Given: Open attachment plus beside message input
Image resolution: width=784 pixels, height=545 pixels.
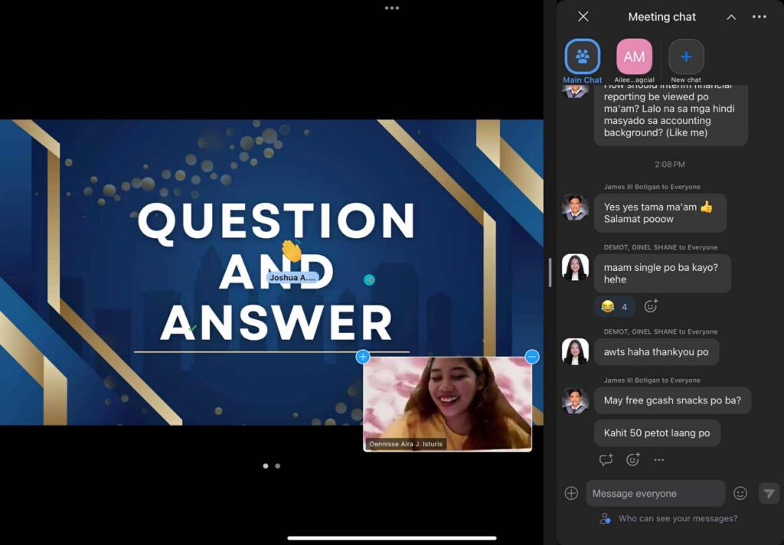Looking at the screenshot, I should 571,494.
